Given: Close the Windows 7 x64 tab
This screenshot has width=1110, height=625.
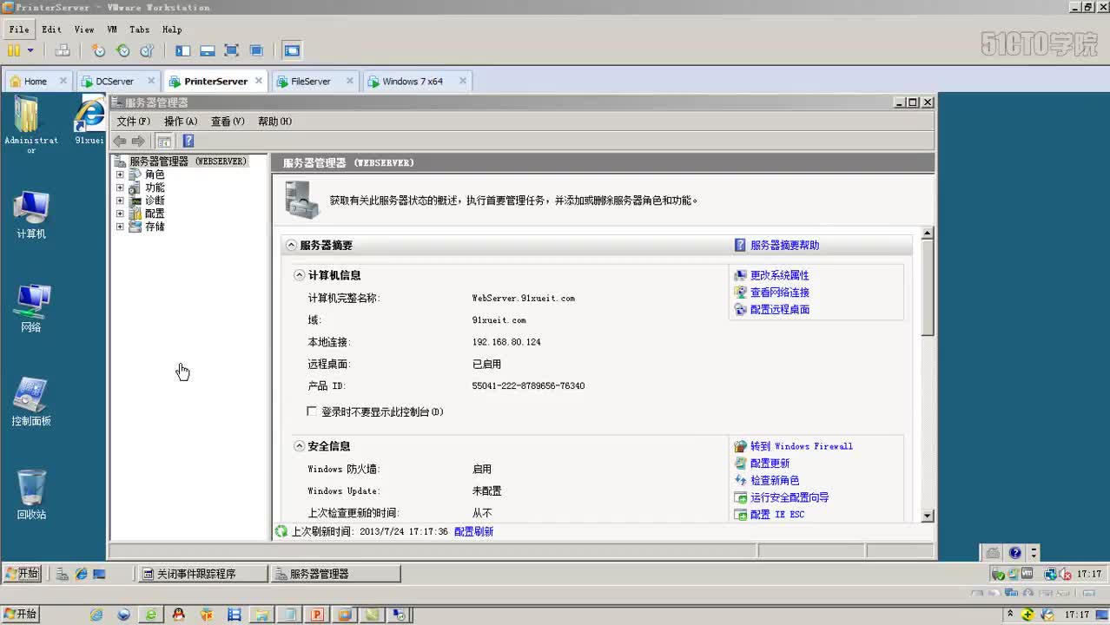Looking at the screenshot, I should 463,81.
